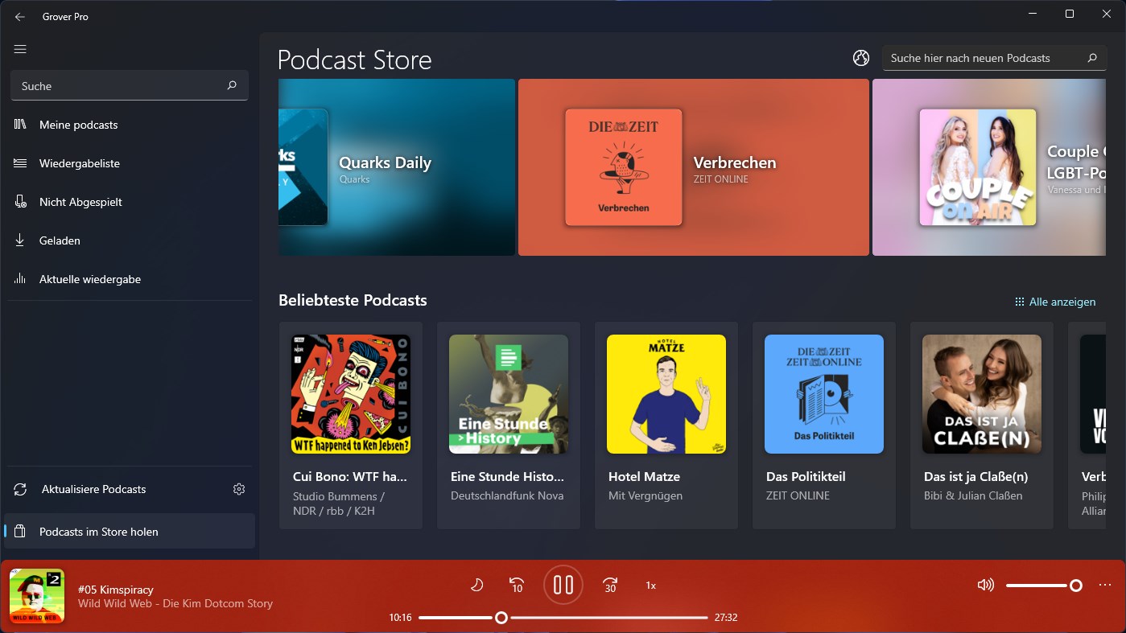Click the Podcast Store page title
This screenshot has height=633, width=1126.
(355, 60)
